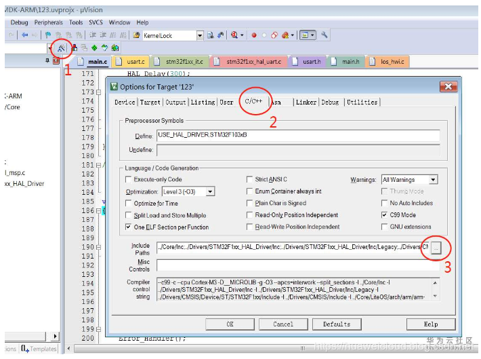The height and width of the screenshot is (359, 481).
Task: Click Misc Controls input field
Action: tap(298, 265)
